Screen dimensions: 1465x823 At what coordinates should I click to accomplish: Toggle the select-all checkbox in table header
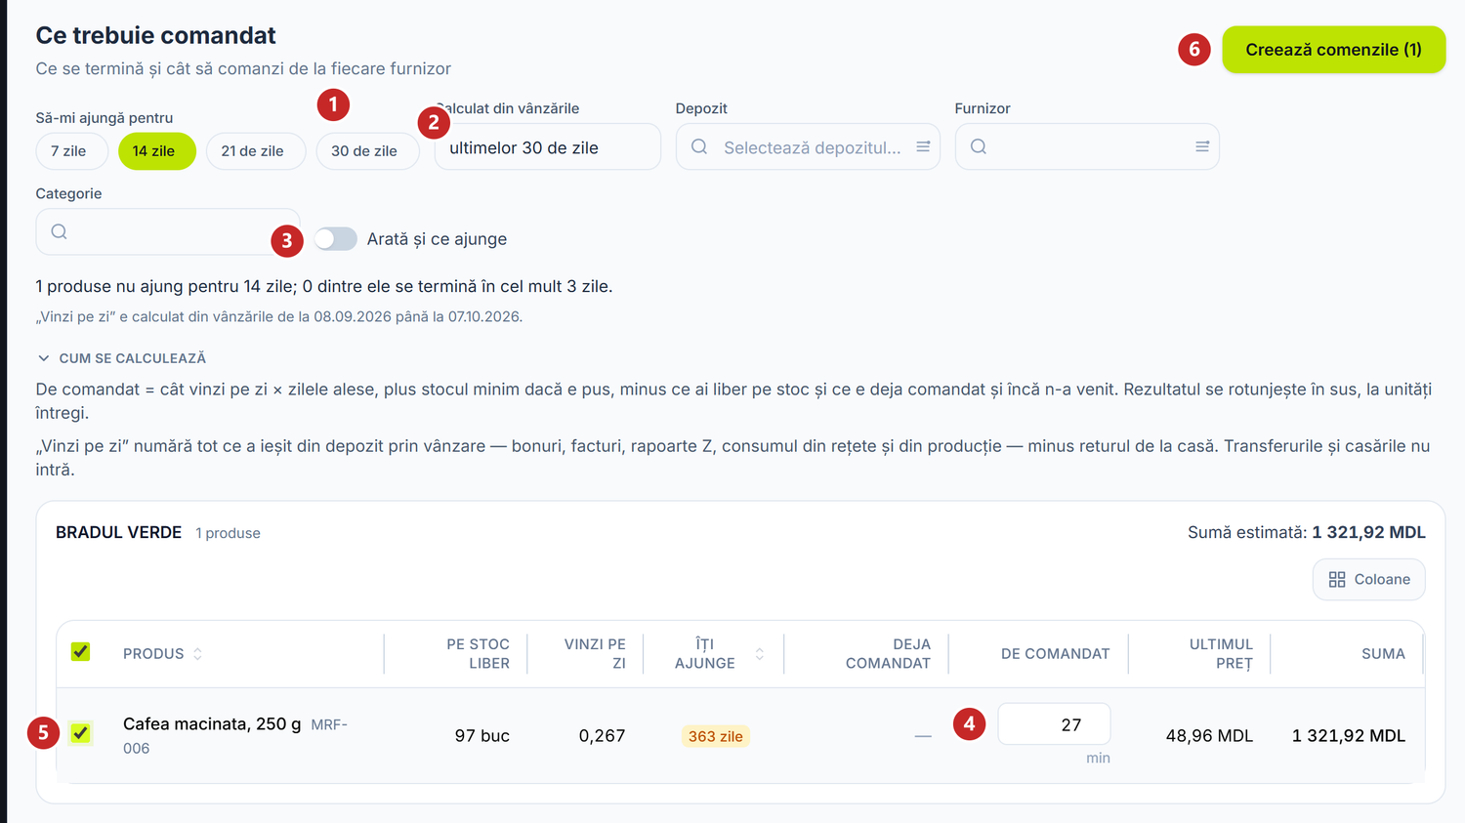coord(81,652)
